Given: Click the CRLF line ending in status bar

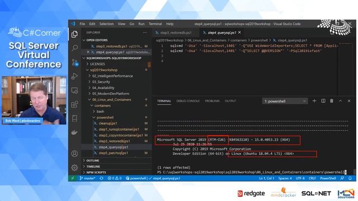Looking at the screenshot, I should [x=312, y=178].
